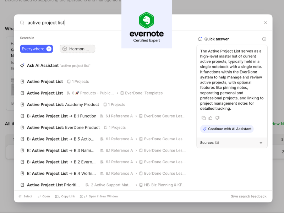
Task: Click the magnifying glass search icon
Action: (x=22, y=22)
